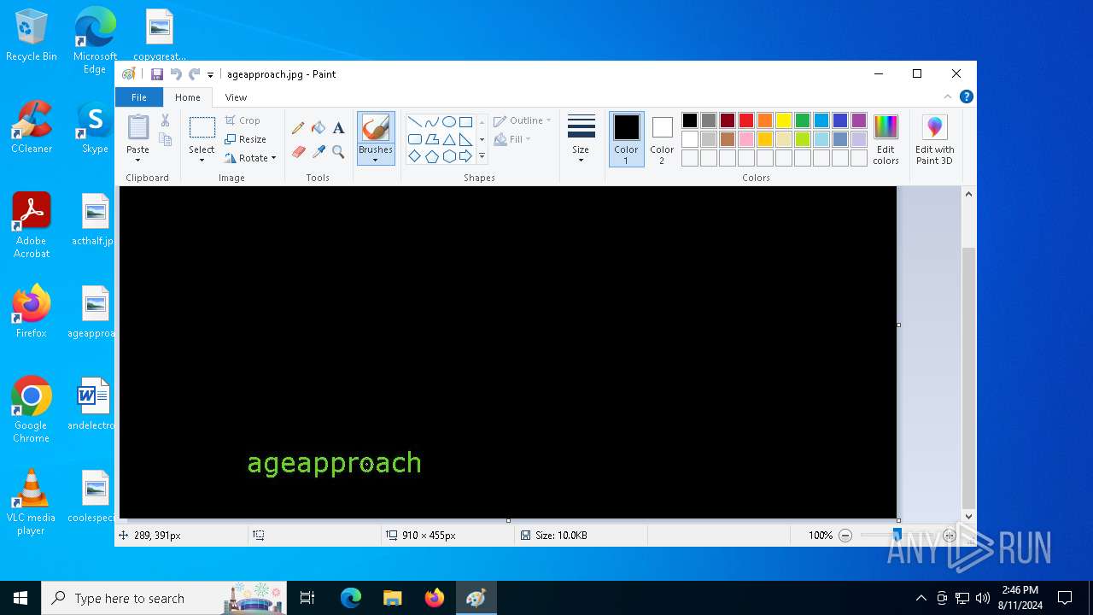The height and width of the screenshot is (615, 1093).
Task: Select the Text tool
Action: [338, 128]
